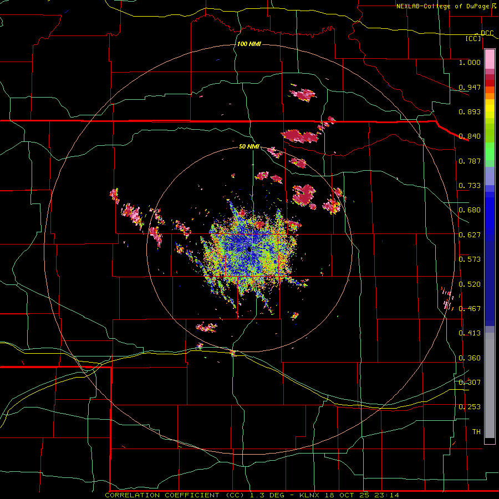Click the "DCC" label above the legend
The height and width of the screenshot is (499, 499).
[x=487, y=33]
